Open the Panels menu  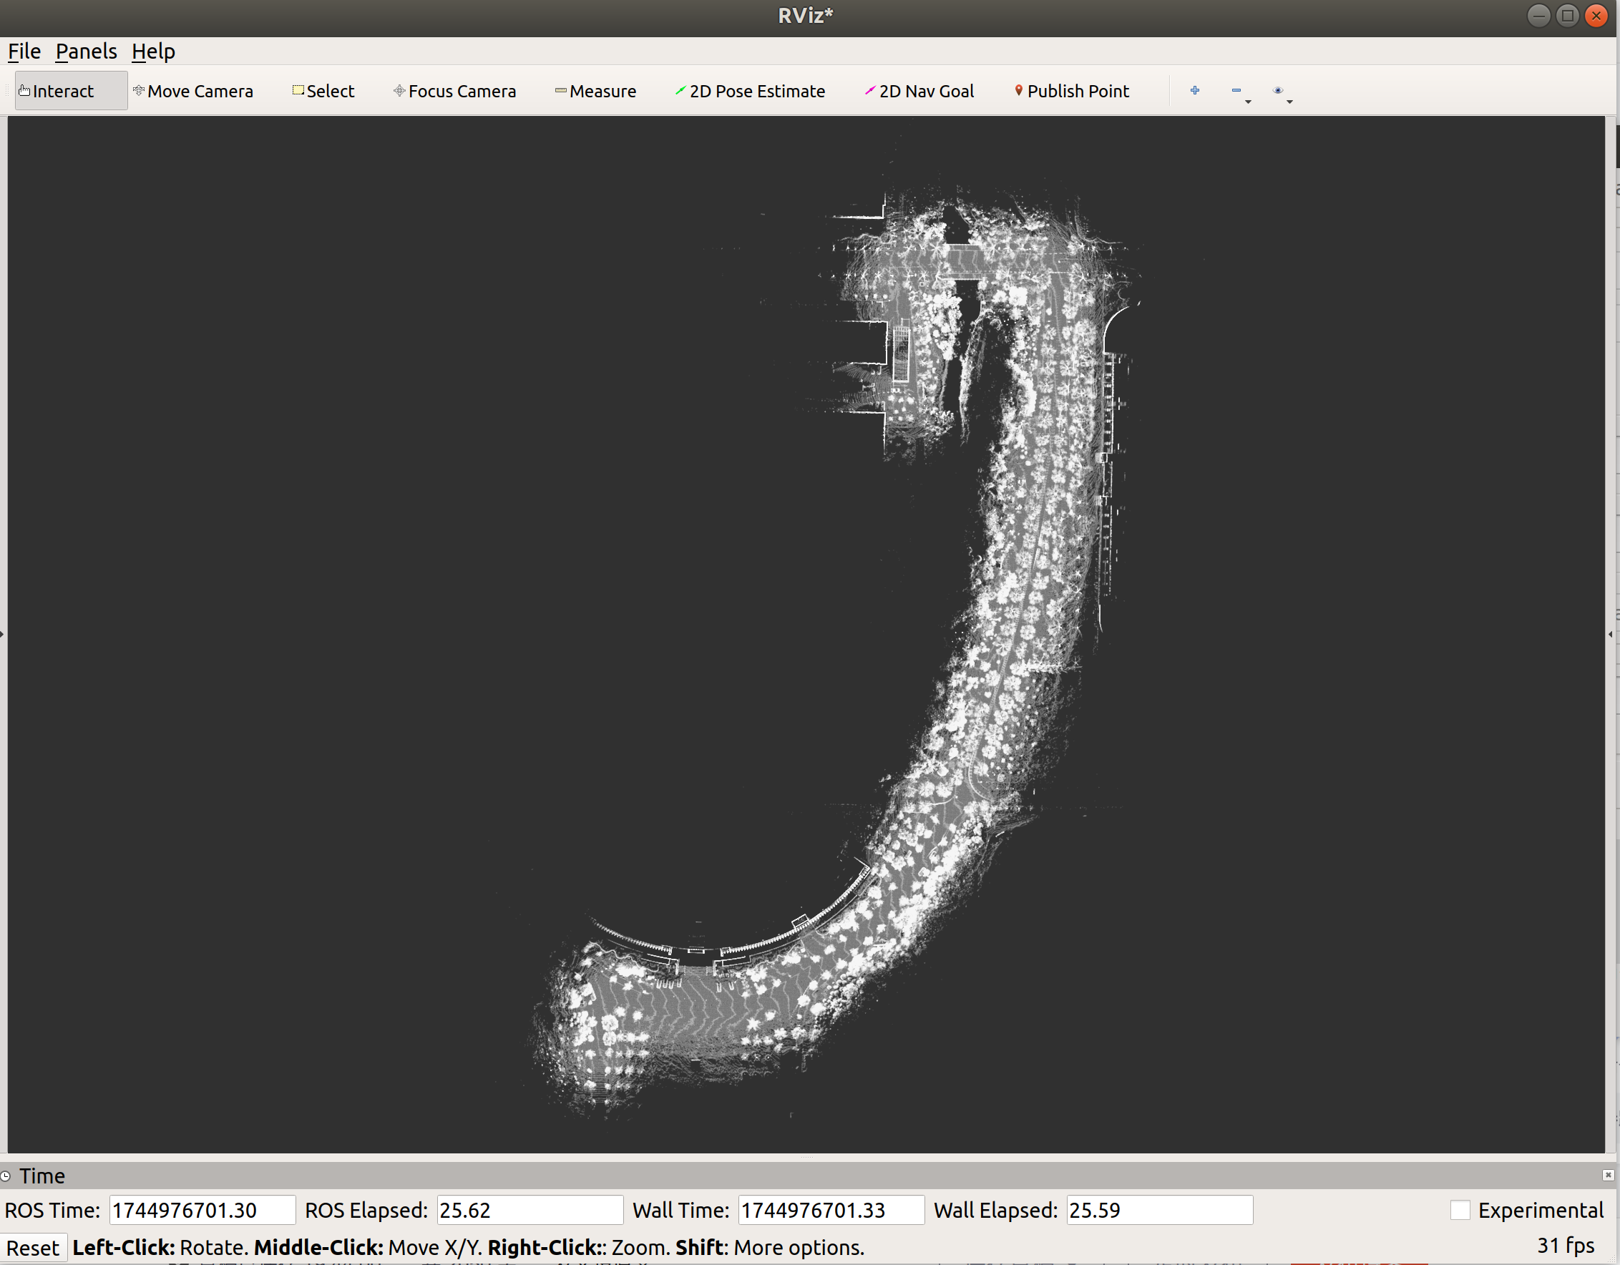86,52
